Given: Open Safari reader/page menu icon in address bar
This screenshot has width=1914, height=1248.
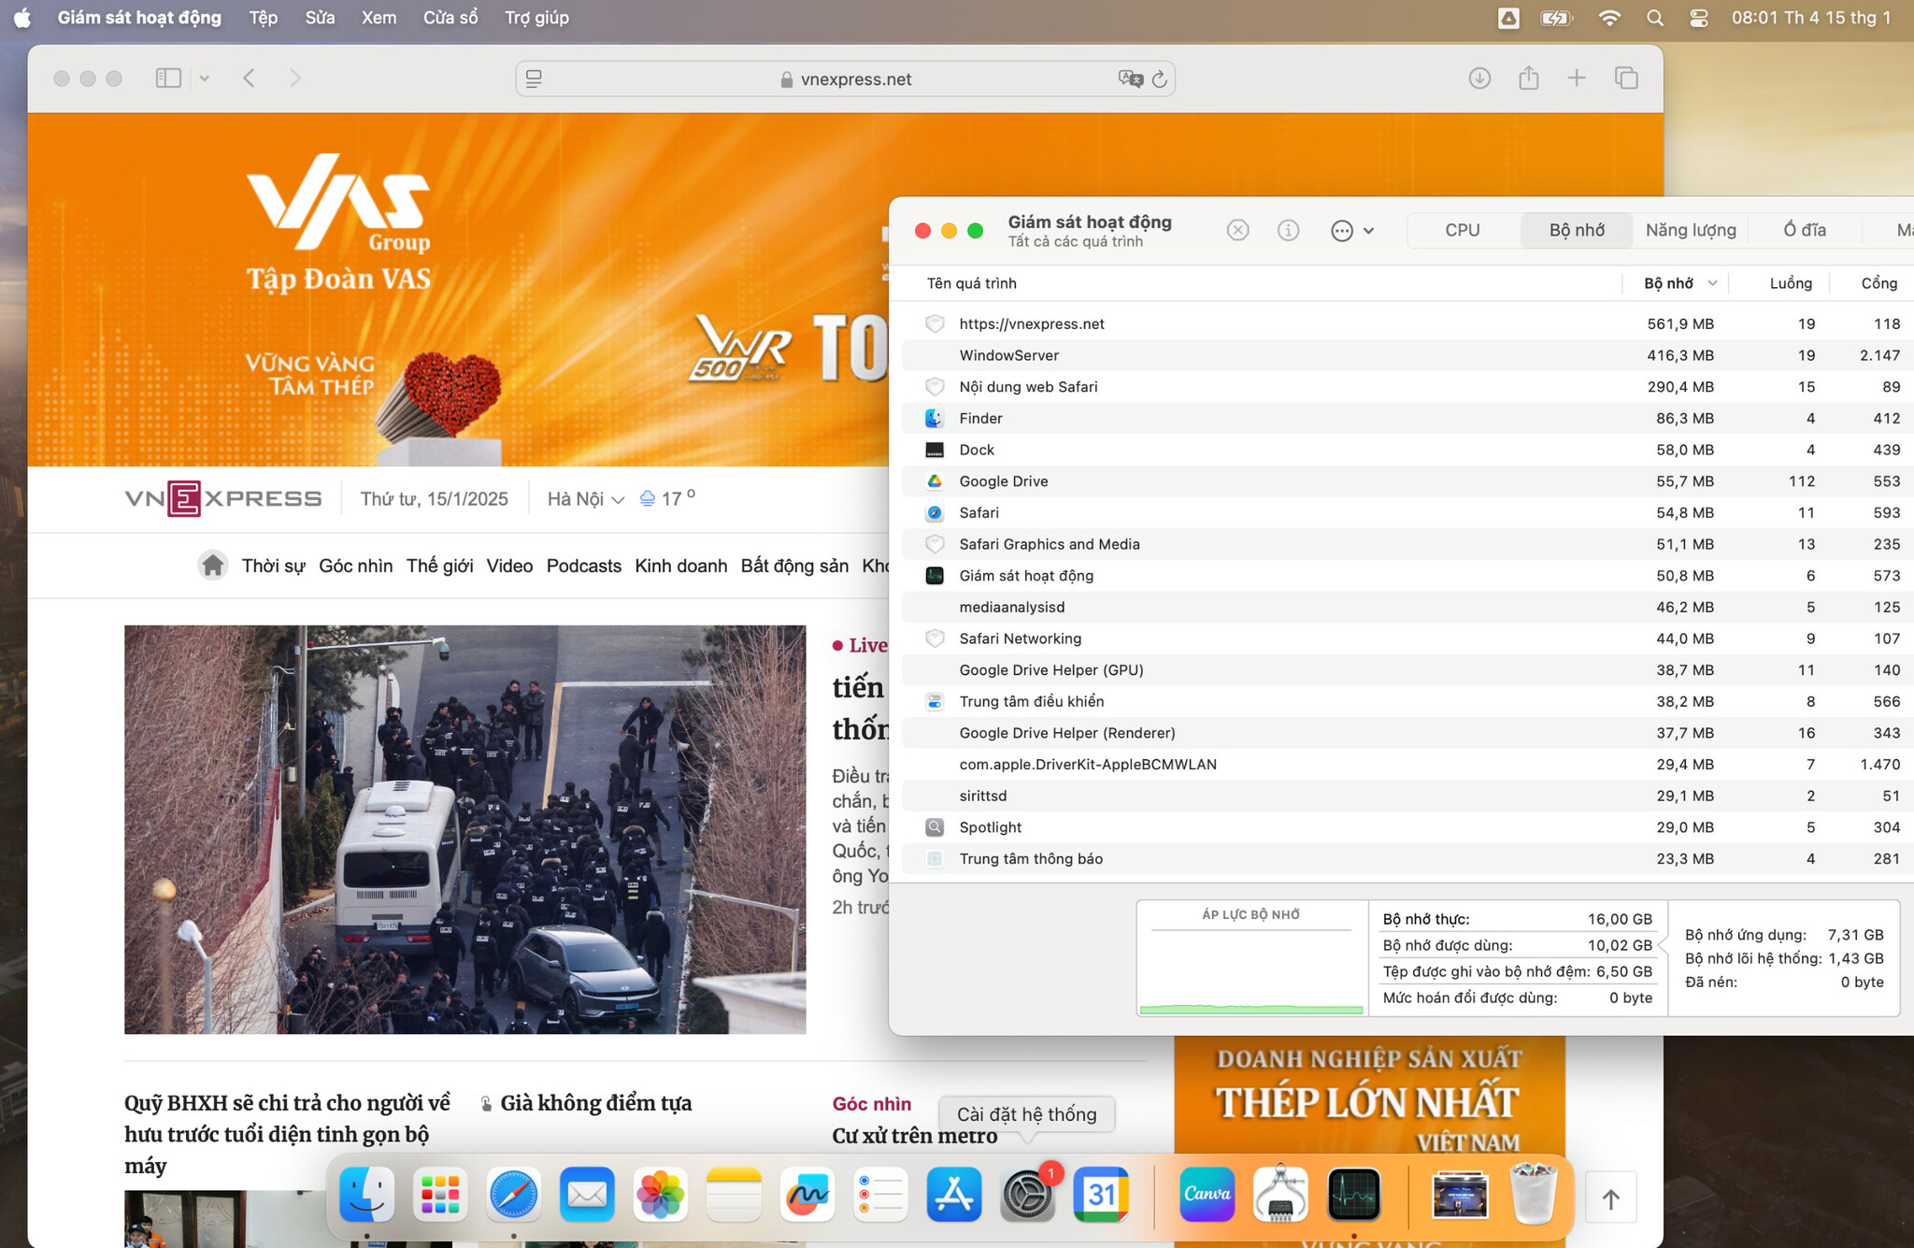Looking at the screenshot, I should pos(535,79).
